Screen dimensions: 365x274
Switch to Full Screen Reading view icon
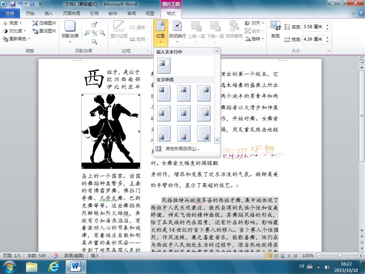click(276, 256)
